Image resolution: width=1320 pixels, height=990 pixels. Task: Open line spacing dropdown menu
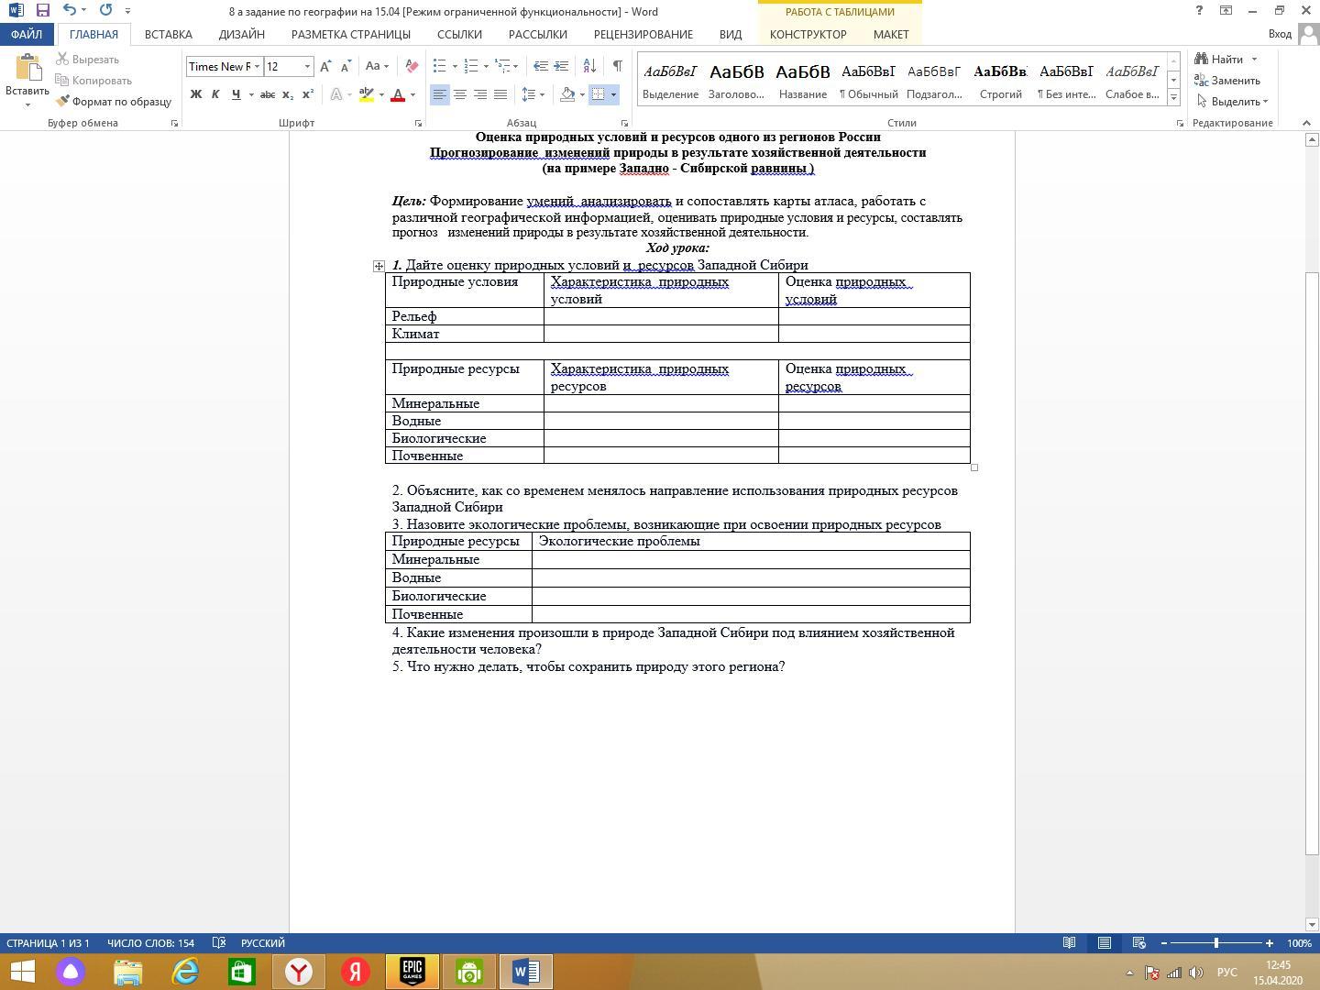[533, 94]
